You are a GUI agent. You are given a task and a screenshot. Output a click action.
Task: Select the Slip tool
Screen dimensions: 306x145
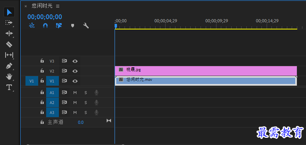point(9,55)
